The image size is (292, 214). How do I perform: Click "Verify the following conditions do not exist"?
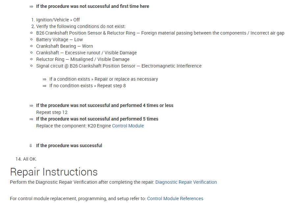click(x=81, y=26)
